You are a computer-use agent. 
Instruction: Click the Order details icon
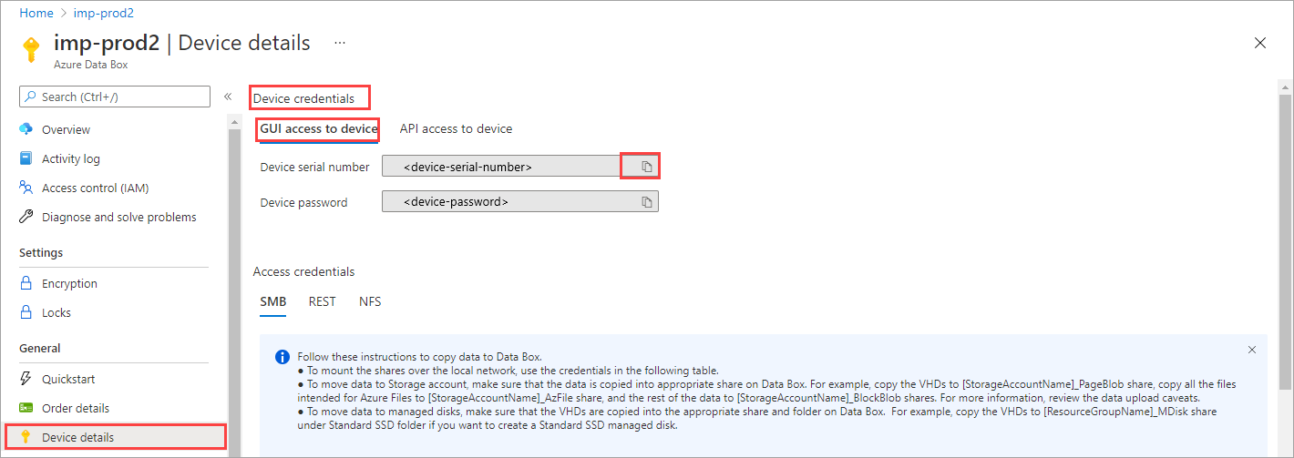(26, 408)
